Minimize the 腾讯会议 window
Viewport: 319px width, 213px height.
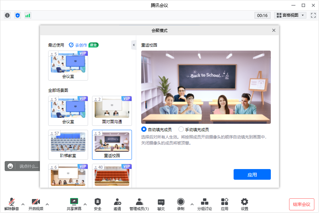pos(293,5)
